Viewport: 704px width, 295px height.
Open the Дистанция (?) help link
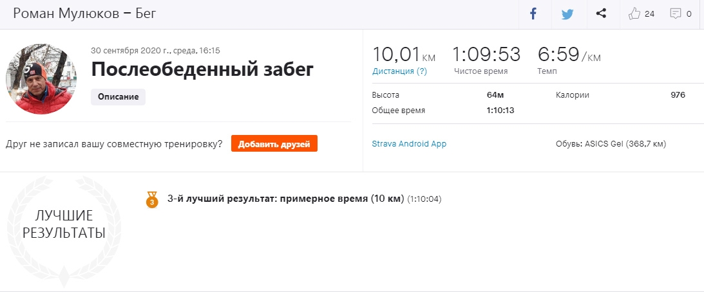(x=399, y=71)
